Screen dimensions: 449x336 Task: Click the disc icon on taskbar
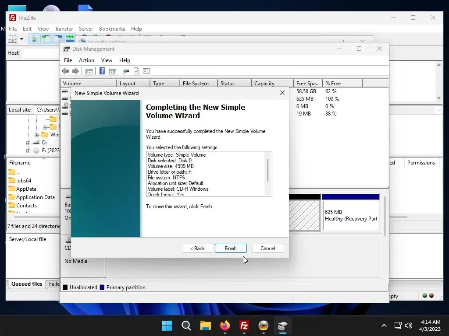point(263,325)
